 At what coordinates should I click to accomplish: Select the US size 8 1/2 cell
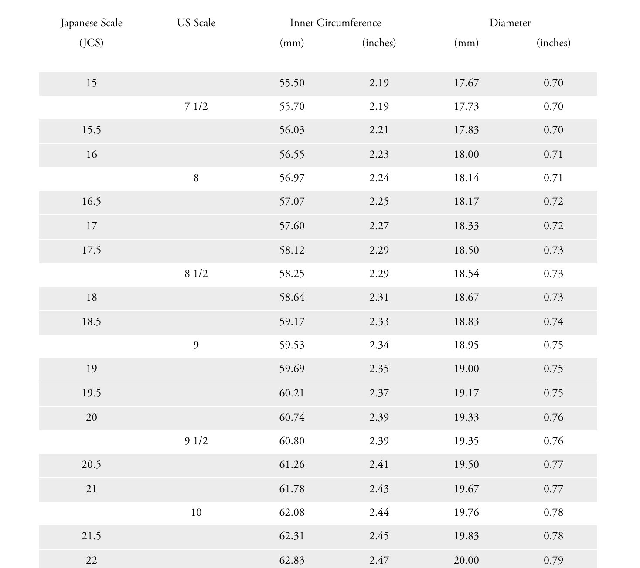[196, 274]
